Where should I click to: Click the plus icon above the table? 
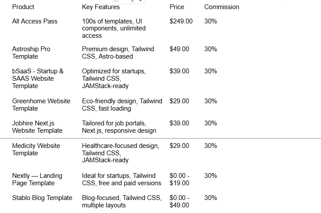pyautogui.click(x=140, y=1)
